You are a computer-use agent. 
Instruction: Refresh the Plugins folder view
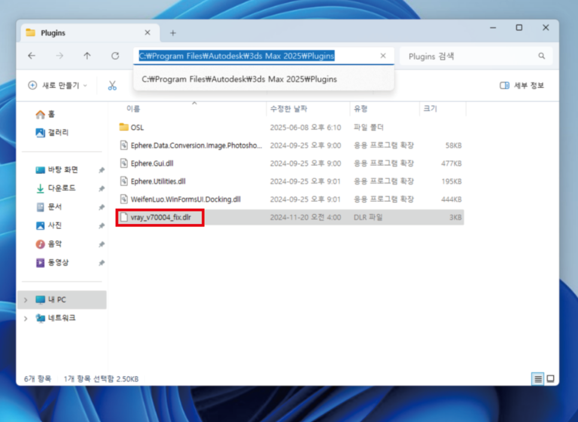click(x=115, y=56)
